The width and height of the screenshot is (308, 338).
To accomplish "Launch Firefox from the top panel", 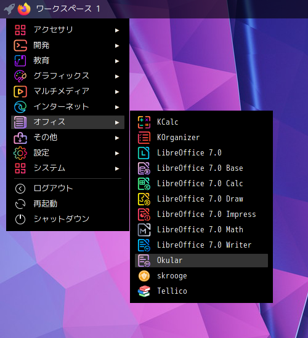I will click(24, 9).
